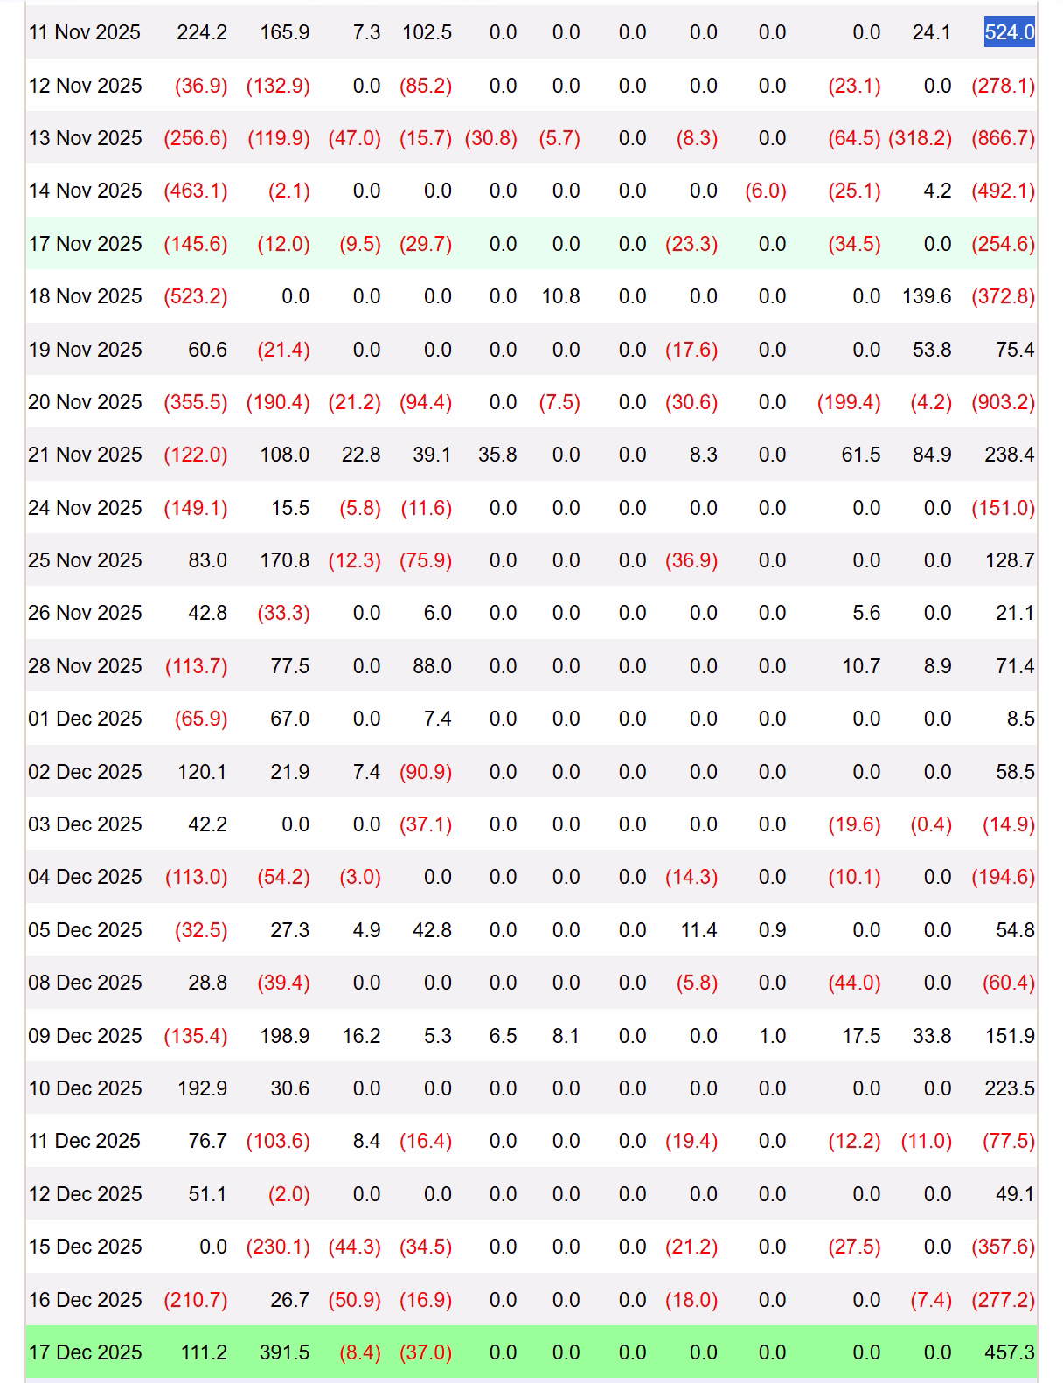Image resolution: width=1063 pixels, height=1383 pixels.
Task: Select the (210.7) value on 16 Dec
Action: point(196,1300)
